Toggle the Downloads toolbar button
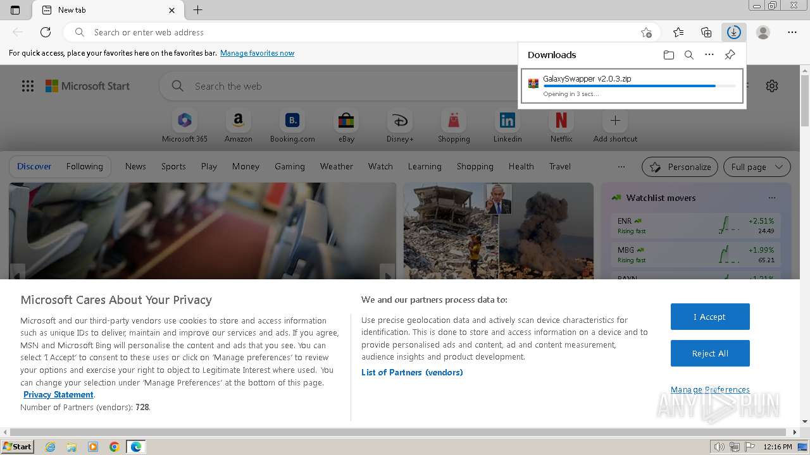The image size is (810, 455). point(734,32)
